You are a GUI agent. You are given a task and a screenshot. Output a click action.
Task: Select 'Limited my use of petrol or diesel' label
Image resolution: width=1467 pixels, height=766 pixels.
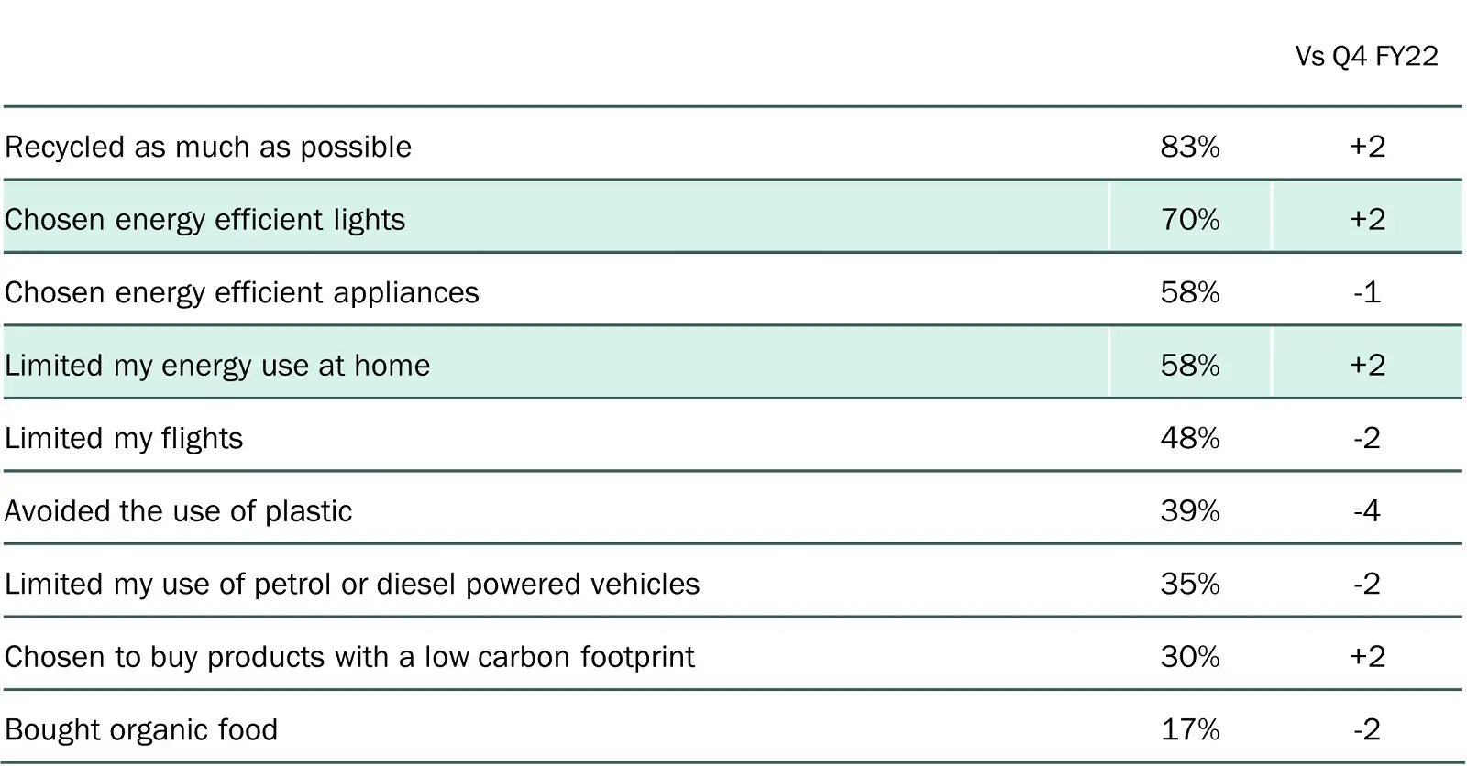pos(352,585)
